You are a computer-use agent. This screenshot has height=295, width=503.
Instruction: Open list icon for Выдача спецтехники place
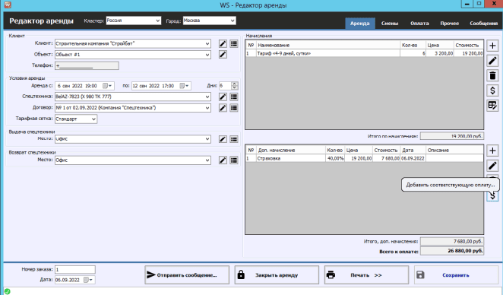point(234,139)
